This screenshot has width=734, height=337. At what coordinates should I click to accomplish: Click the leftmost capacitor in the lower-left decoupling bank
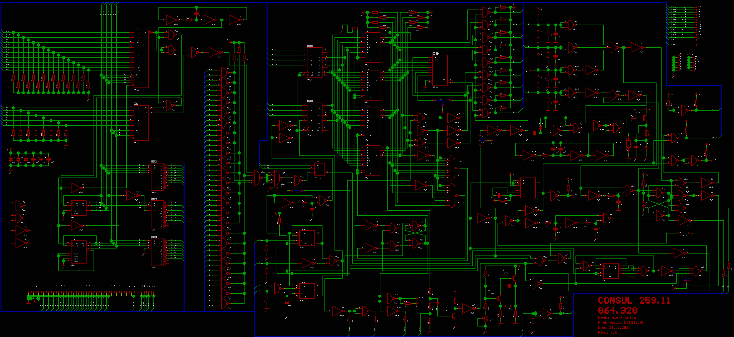[11, 159]
